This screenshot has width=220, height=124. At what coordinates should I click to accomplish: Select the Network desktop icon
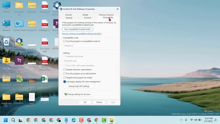[6, 25]
